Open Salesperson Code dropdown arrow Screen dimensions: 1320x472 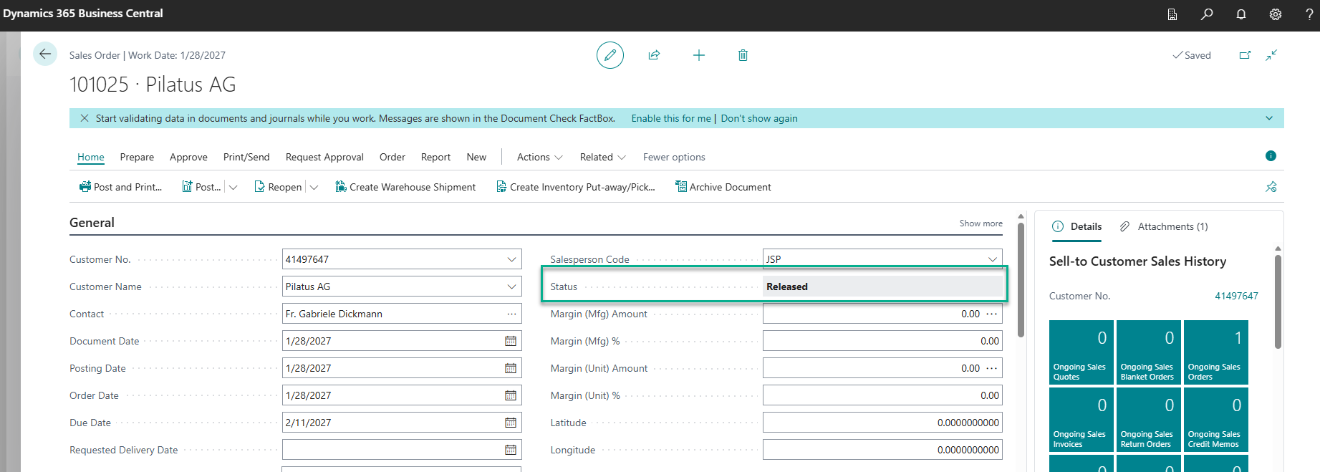(993, 259)
